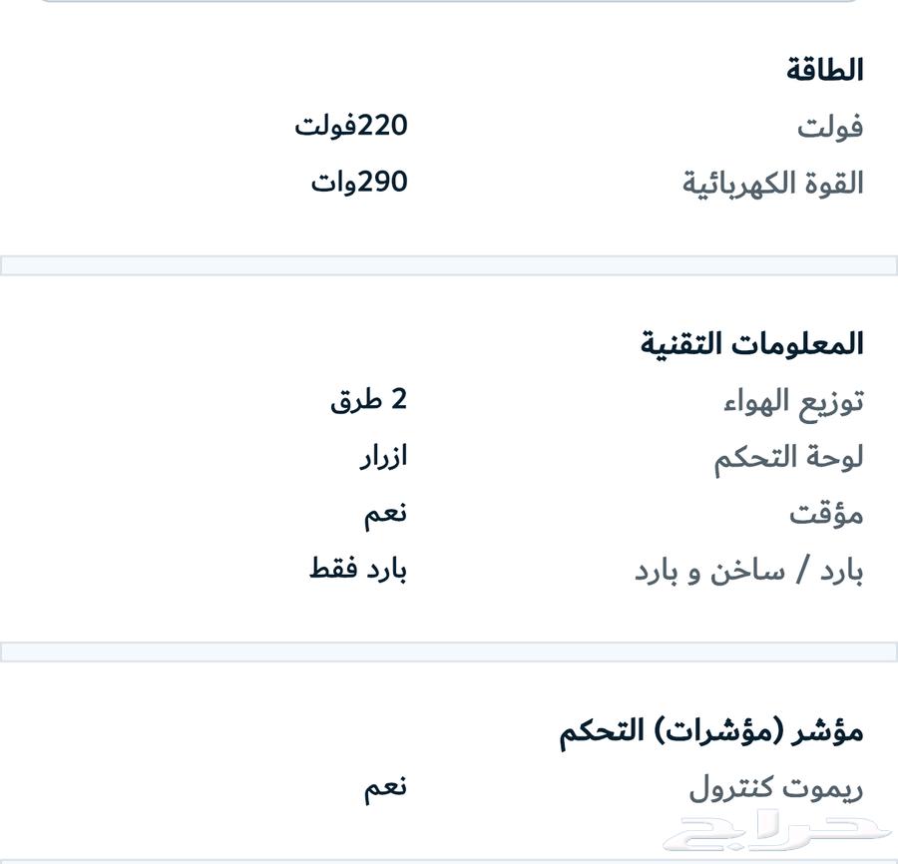Select the الطاقة section heading
Image resolution: width=898 pixels, height=864 pixels.
click(825, 71)
